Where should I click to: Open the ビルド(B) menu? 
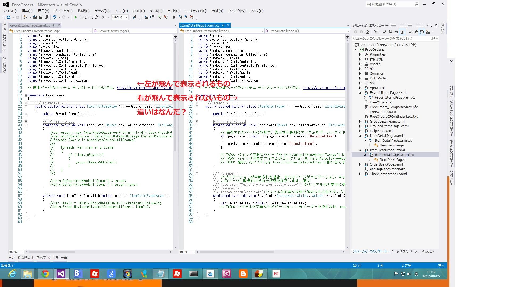[84, 11]
